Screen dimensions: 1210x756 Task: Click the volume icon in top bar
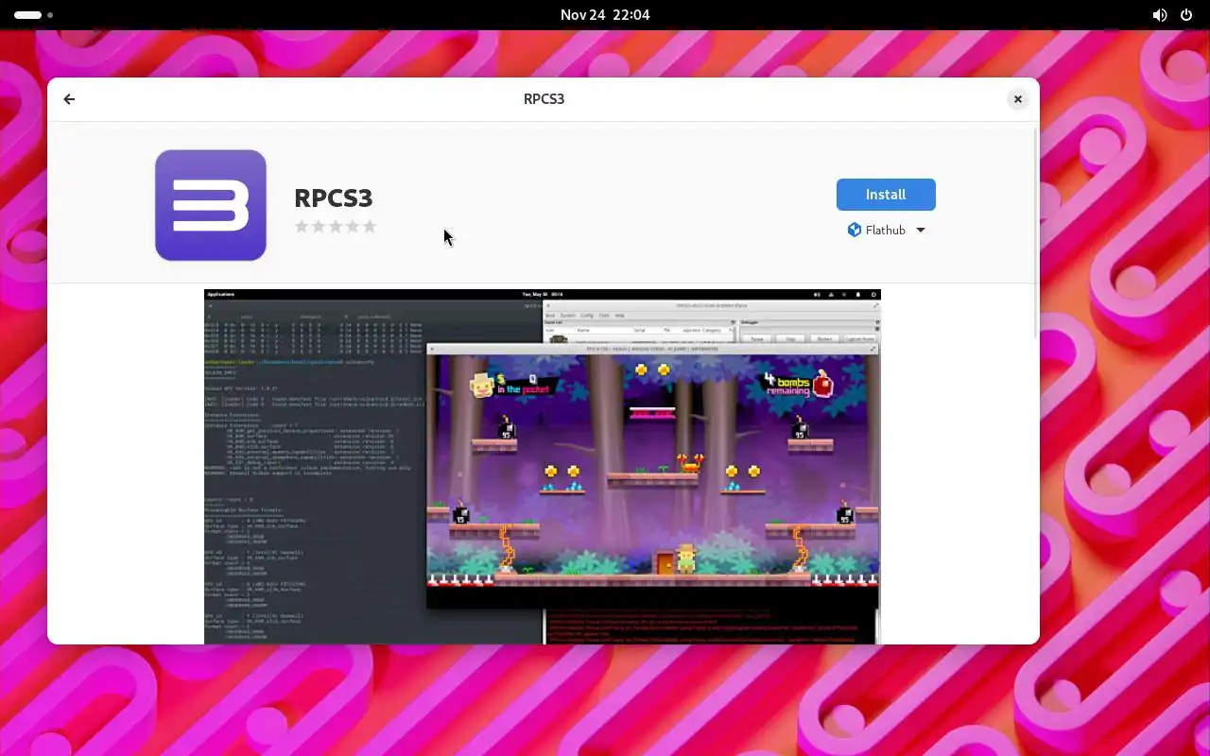tap(1160, 15)
